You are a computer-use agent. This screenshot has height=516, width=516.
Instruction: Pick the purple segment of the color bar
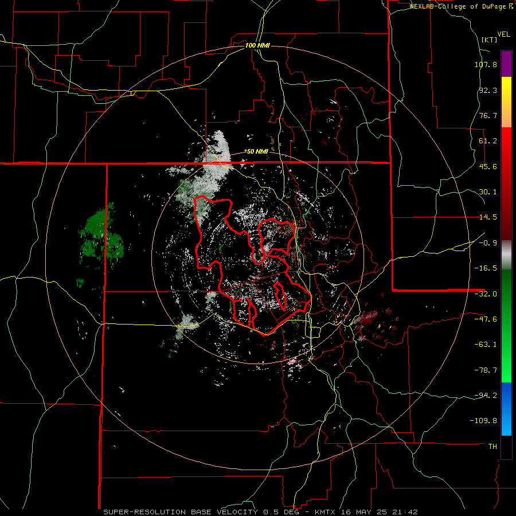click(506, 64)
